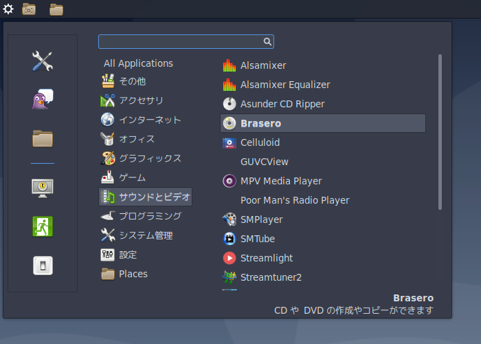Click the SMPlayer app icon

[x=230, y=219]
